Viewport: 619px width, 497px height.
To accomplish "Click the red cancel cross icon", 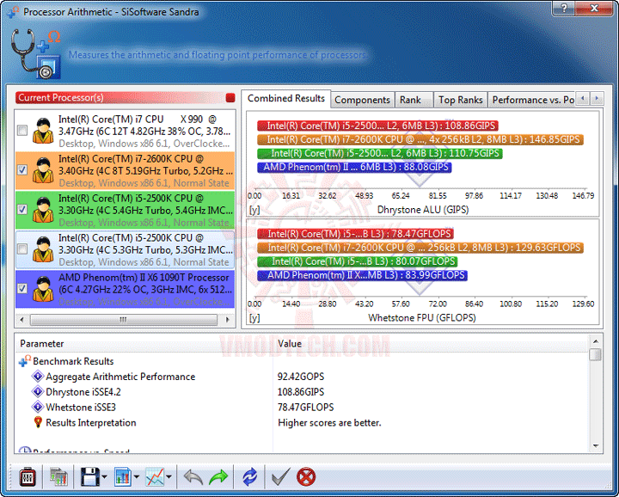I will (306, 477).
